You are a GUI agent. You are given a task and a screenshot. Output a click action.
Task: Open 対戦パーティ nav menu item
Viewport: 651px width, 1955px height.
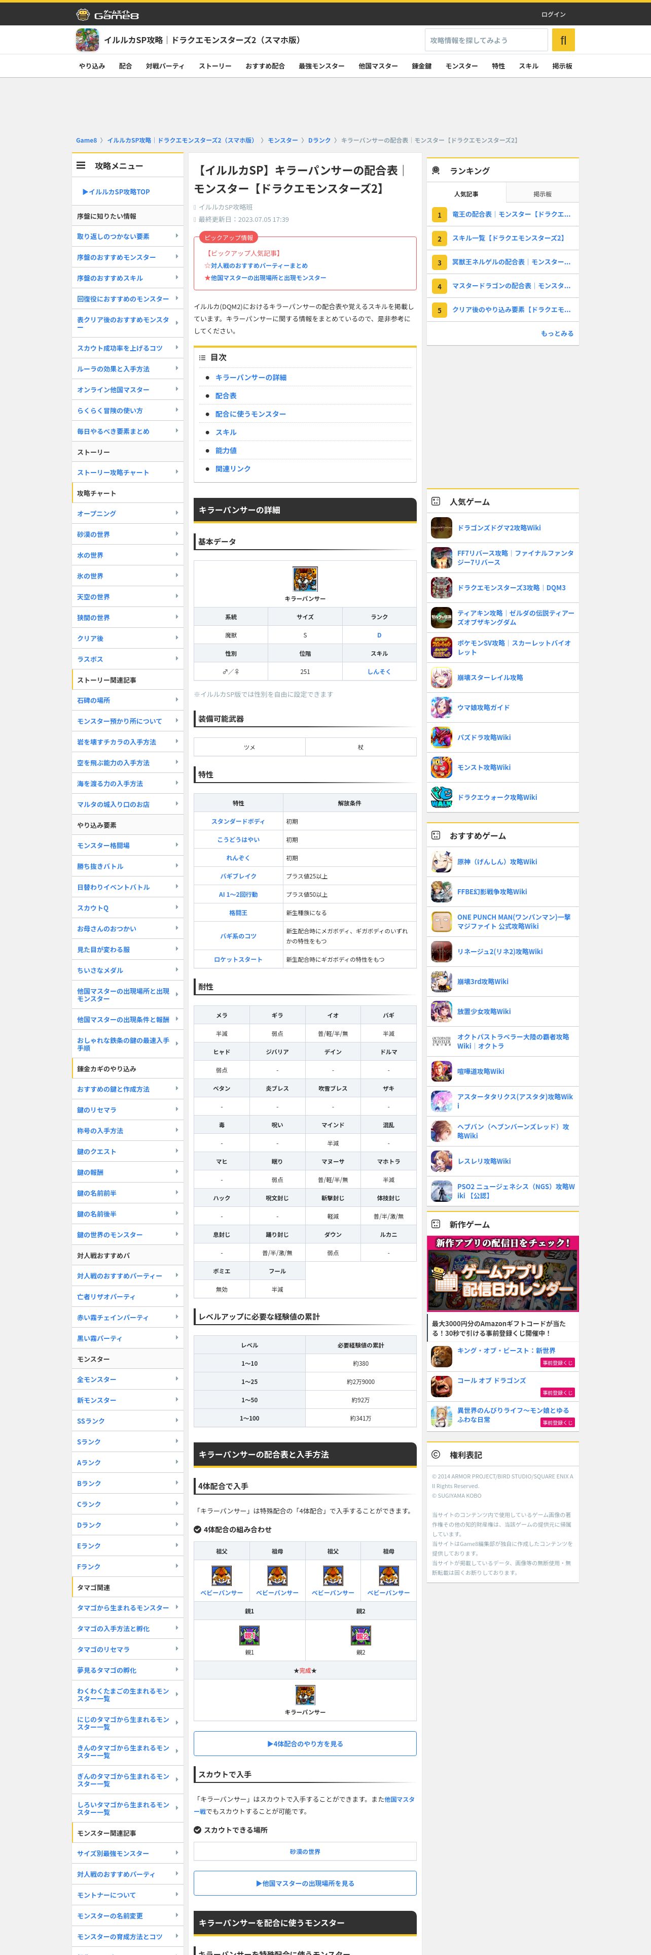pyautogui.click(x=165, y=66)
